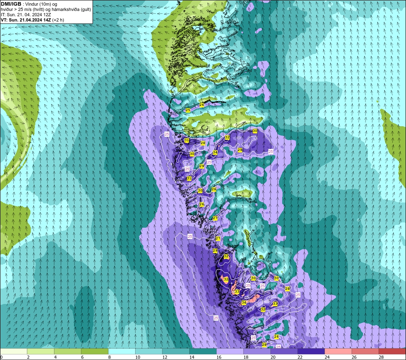Click the legend scale value 22
Viewport: 406px width, 360px height.
(300, 357)
